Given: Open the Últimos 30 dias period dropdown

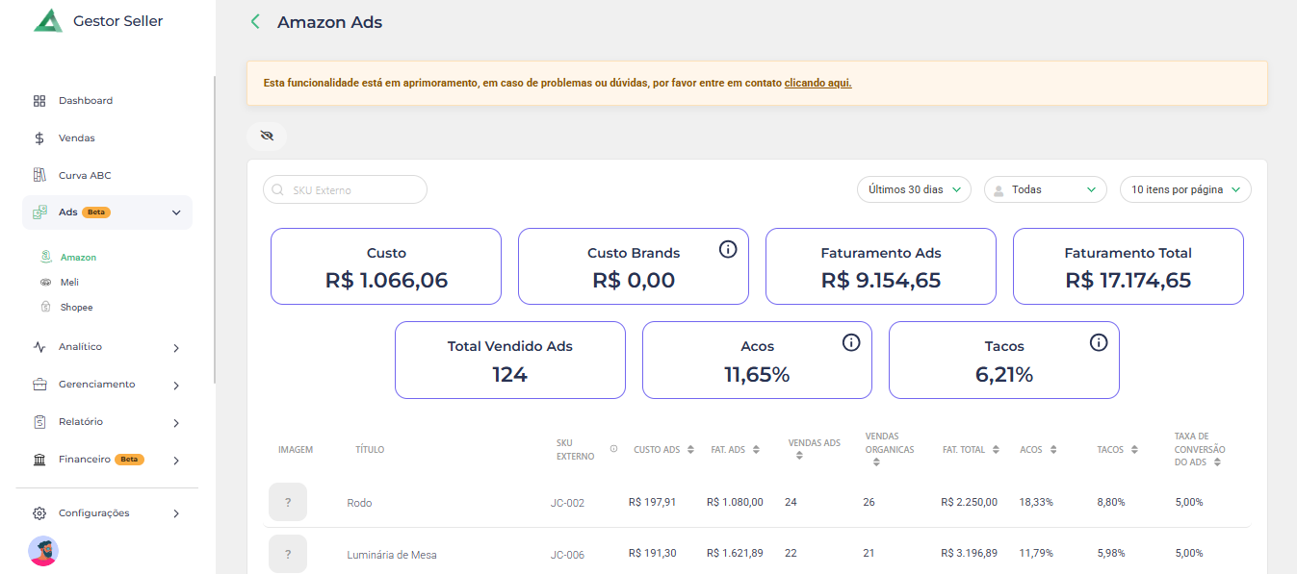Looking at the screenshot, I should pos(914,190).
